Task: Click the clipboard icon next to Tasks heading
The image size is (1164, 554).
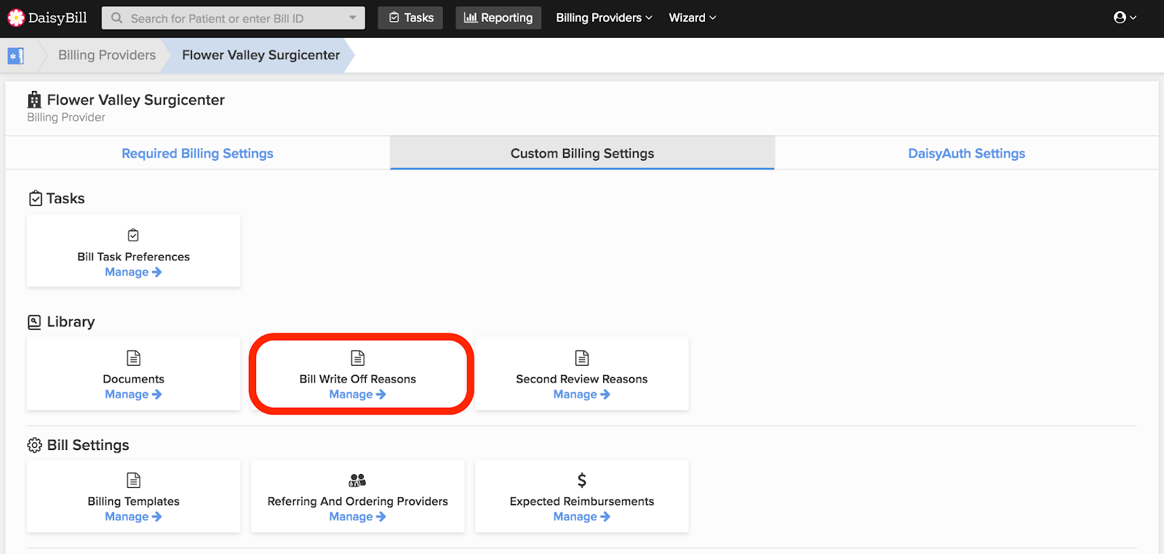Action: point(35,198)
